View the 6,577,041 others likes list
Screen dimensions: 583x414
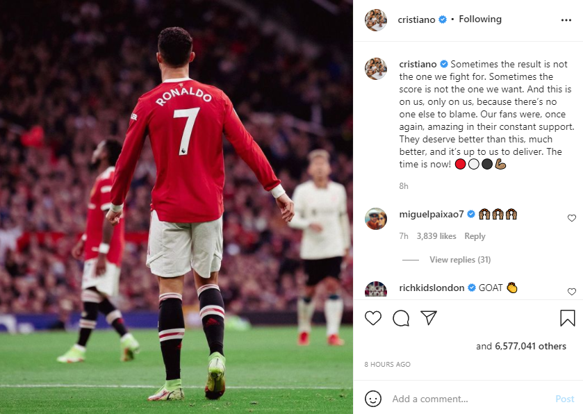point(530,347)
